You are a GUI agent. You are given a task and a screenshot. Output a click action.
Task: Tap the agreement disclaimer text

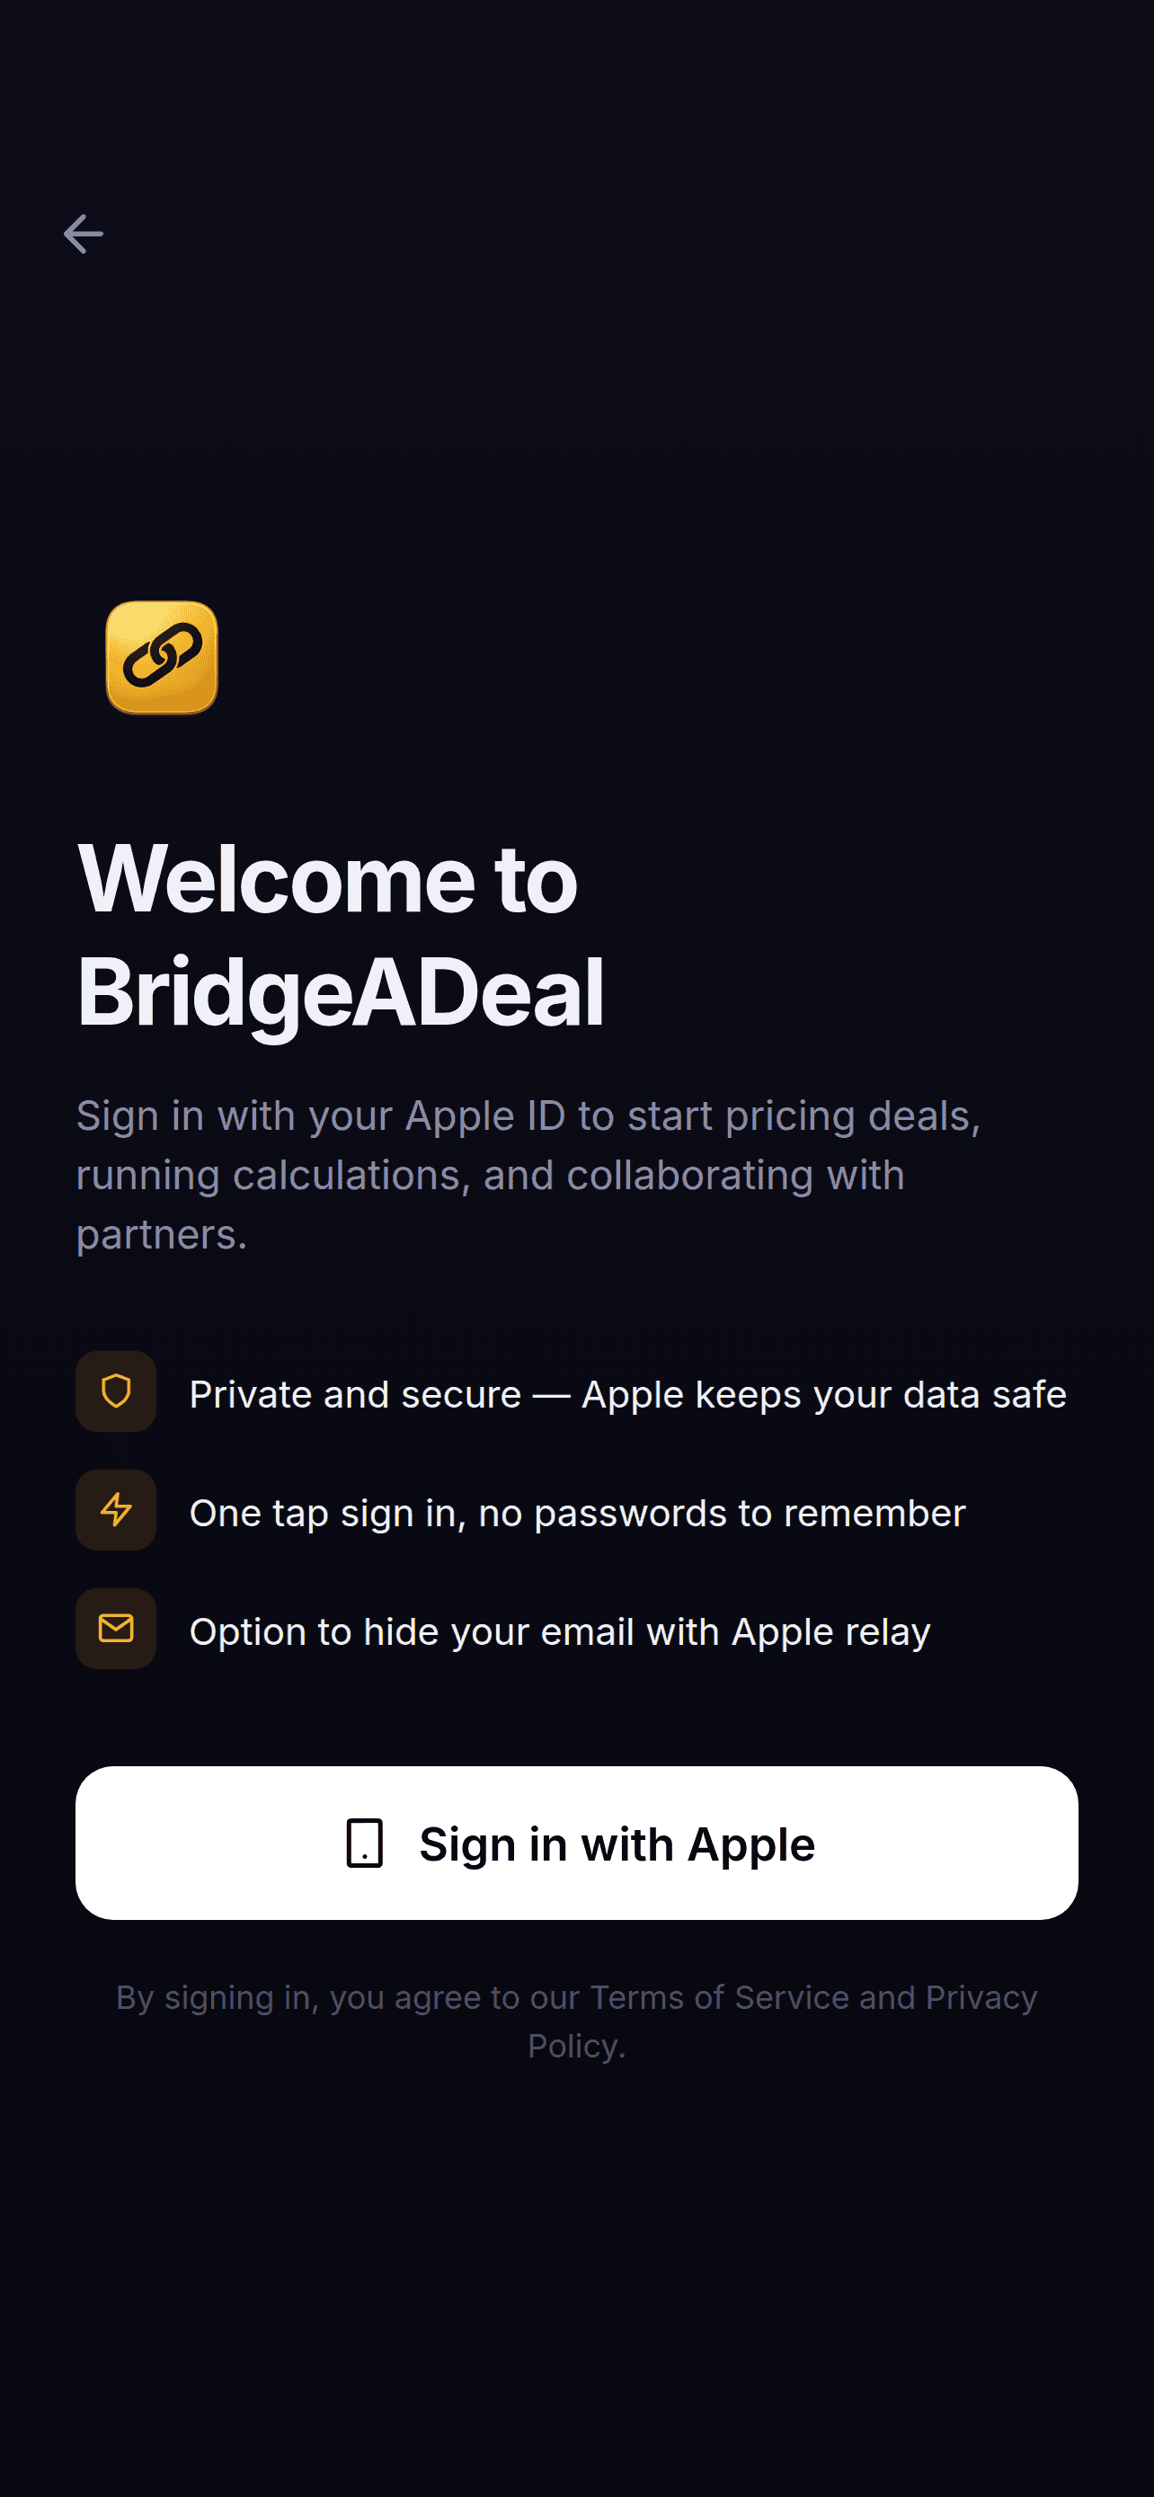tap(576, 2021)
